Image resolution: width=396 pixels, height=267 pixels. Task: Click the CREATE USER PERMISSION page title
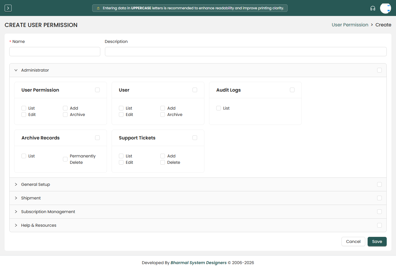(x=41, y=25)
